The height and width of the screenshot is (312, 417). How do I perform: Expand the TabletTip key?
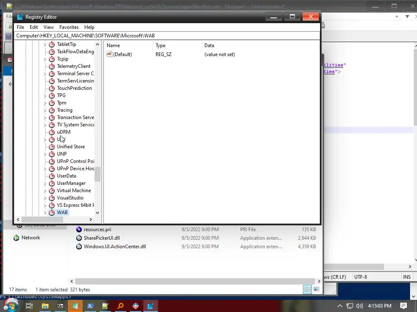45,45
